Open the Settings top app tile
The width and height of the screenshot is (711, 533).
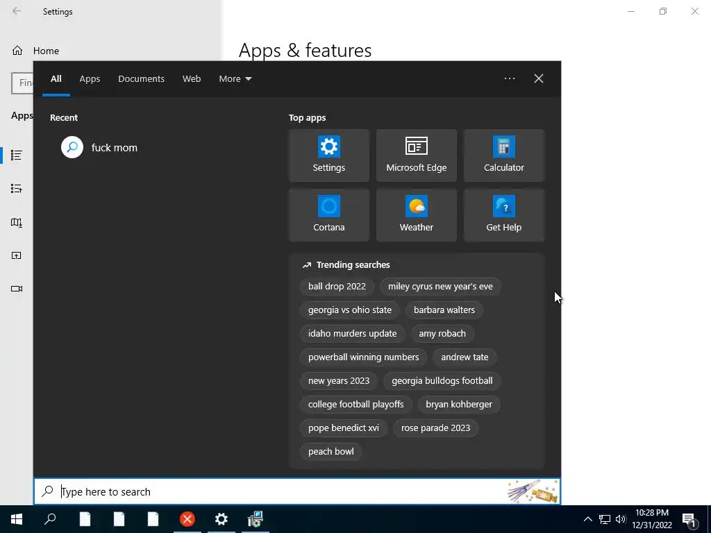328,155
